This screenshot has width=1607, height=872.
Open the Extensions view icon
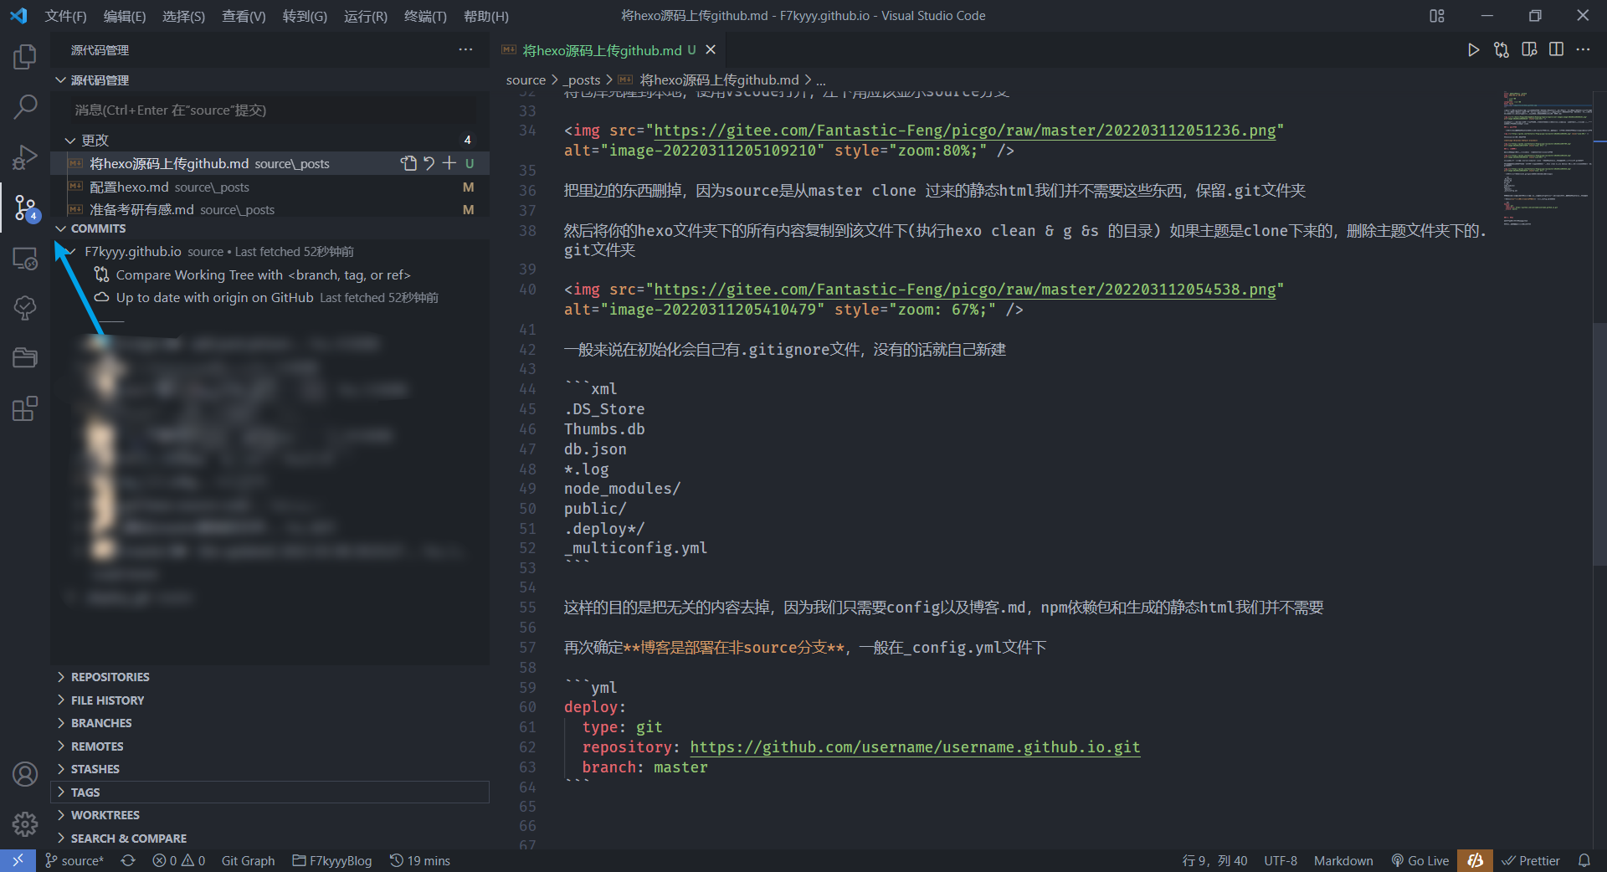click(x=25, y=408)
